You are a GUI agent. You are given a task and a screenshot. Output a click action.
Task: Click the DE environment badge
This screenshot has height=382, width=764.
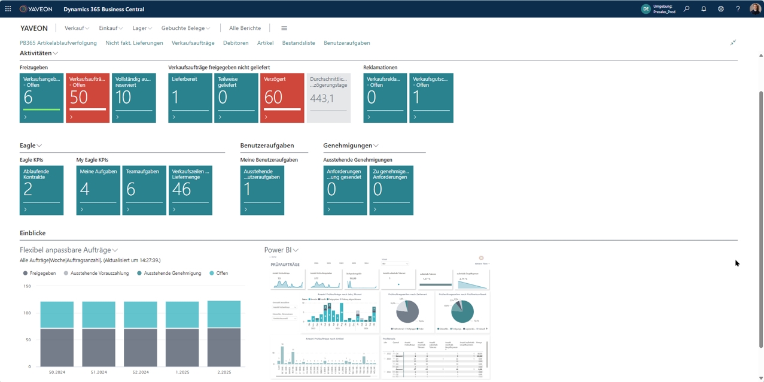click(x=646, y=9)
